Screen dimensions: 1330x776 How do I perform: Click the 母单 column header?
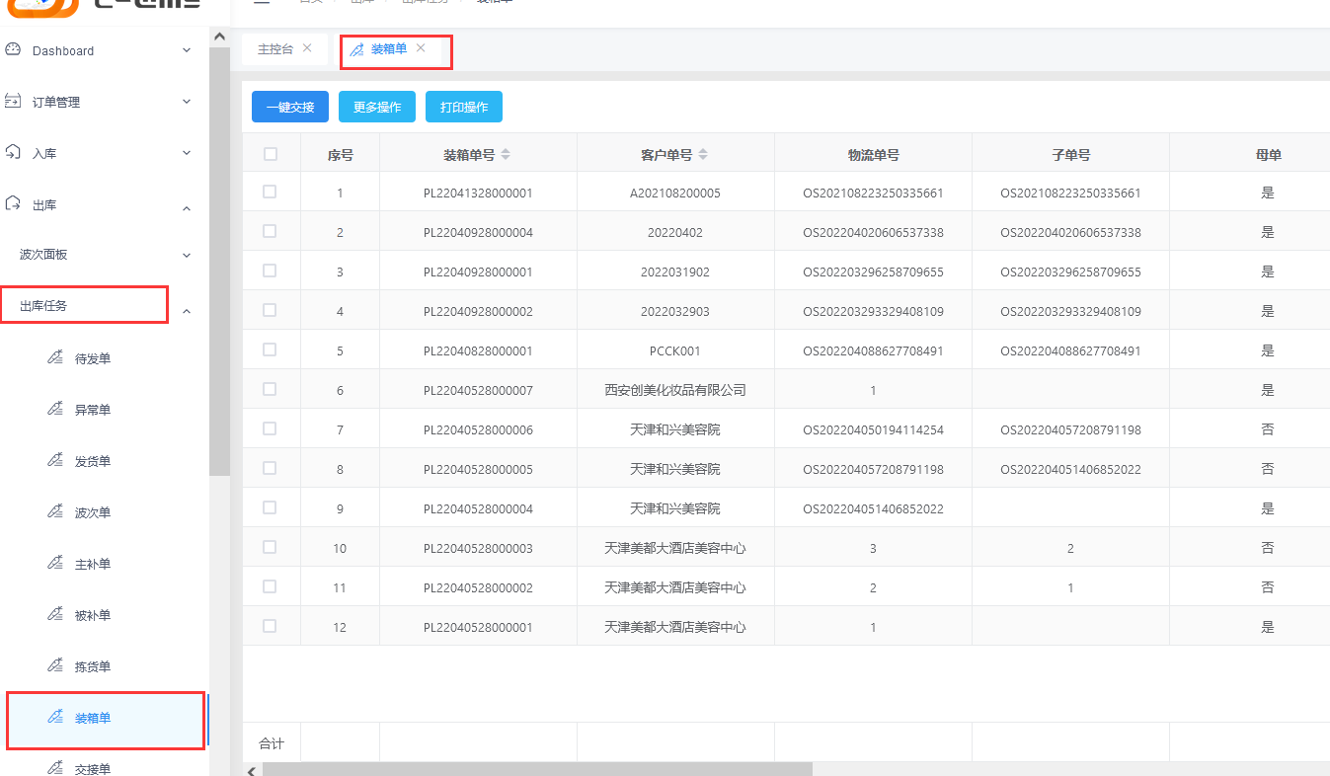tap(1268, 154)
